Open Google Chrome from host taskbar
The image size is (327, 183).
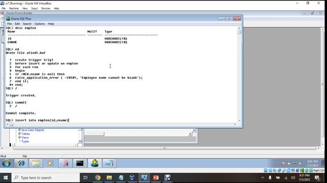[x=98, y=177]
